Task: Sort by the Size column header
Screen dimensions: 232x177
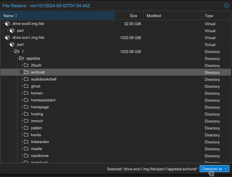Action: click(129, 16)
